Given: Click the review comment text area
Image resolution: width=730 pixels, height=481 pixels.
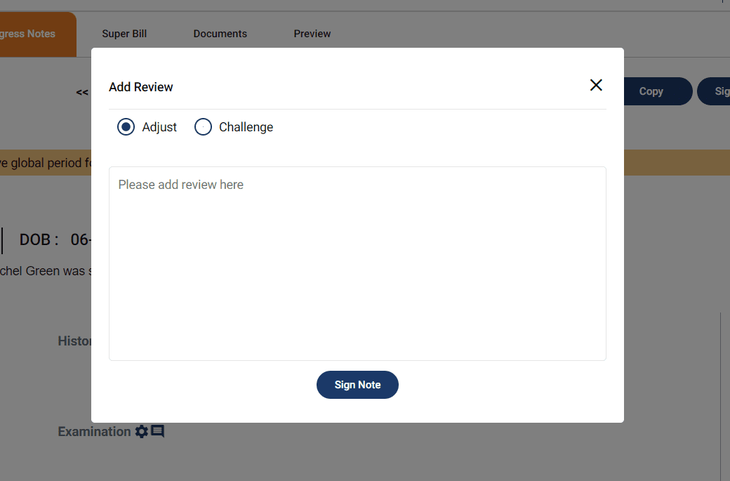Looking at the screenshot, I should (x=357, y=263).
